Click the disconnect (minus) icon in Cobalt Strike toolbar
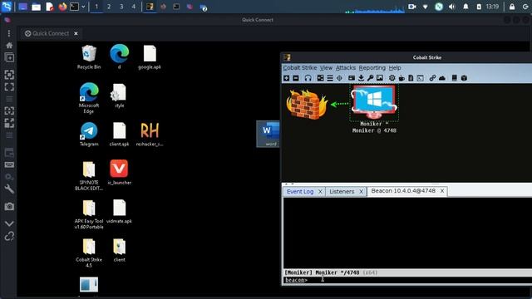Viewport: 532px width, 299px height. click(296, 78)
